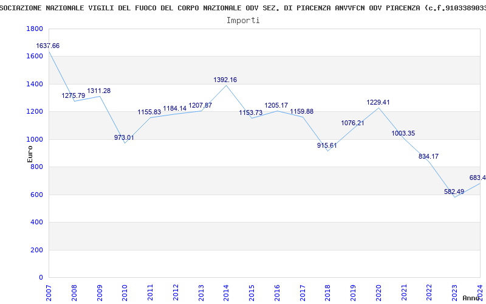Click the 834.17 data label
The image size is (486, 304).
coord(429,156)
